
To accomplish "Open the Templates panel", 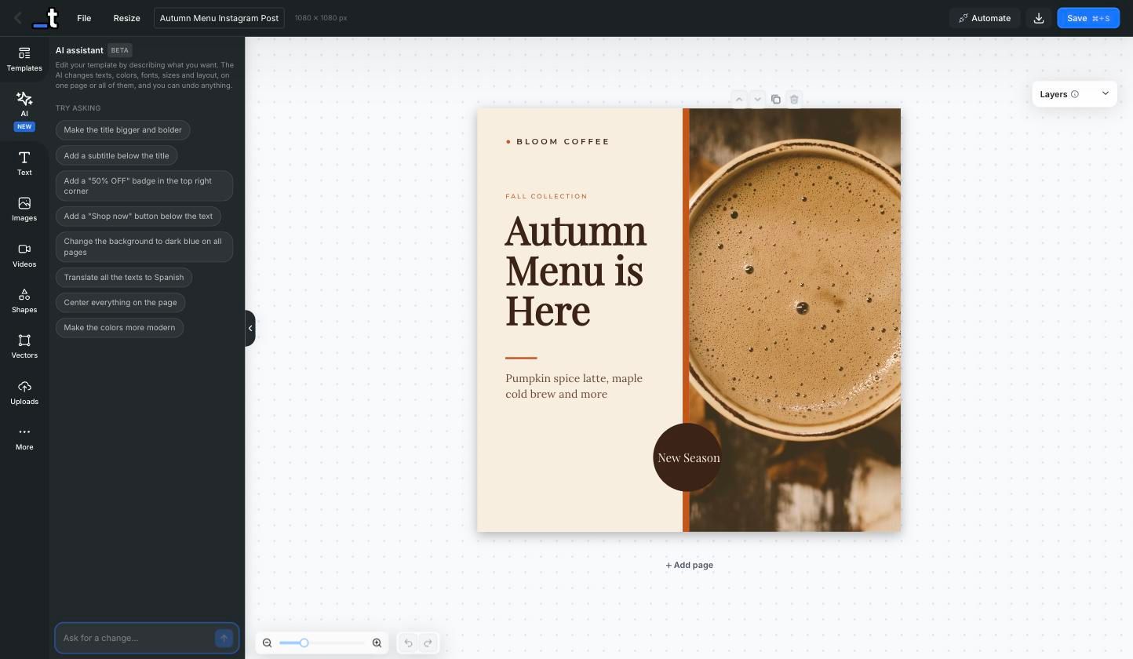I will (x=24, y=59).
